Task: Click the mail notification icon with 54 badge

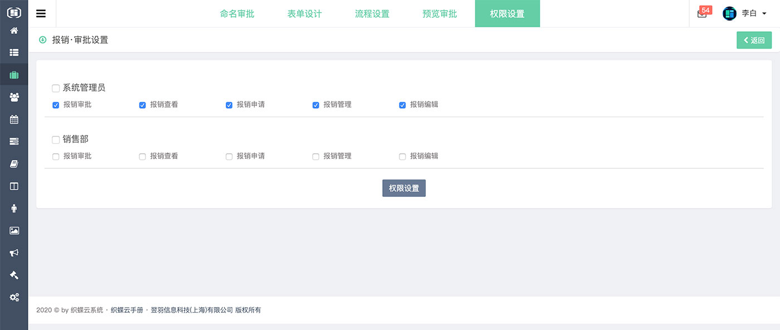Action: [703, 12]
